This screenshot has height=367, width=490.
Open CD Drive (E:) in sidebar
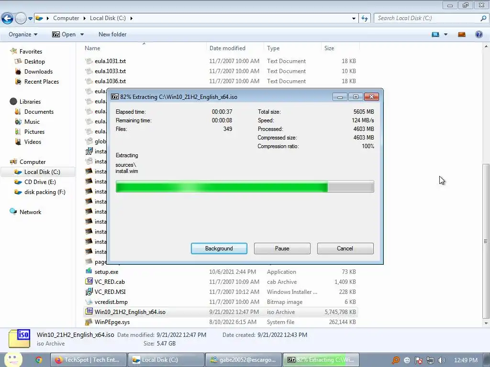(40, 182)
